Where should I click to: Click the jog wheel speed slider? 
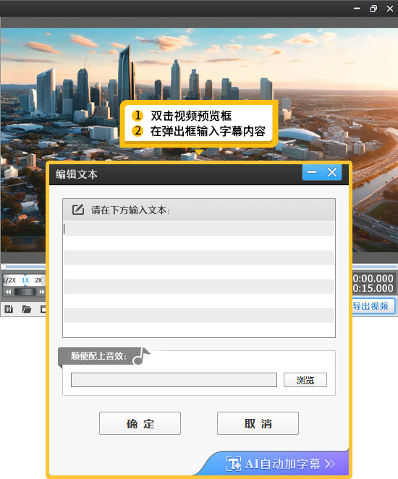pyautogui.click(x=25, y=292)
